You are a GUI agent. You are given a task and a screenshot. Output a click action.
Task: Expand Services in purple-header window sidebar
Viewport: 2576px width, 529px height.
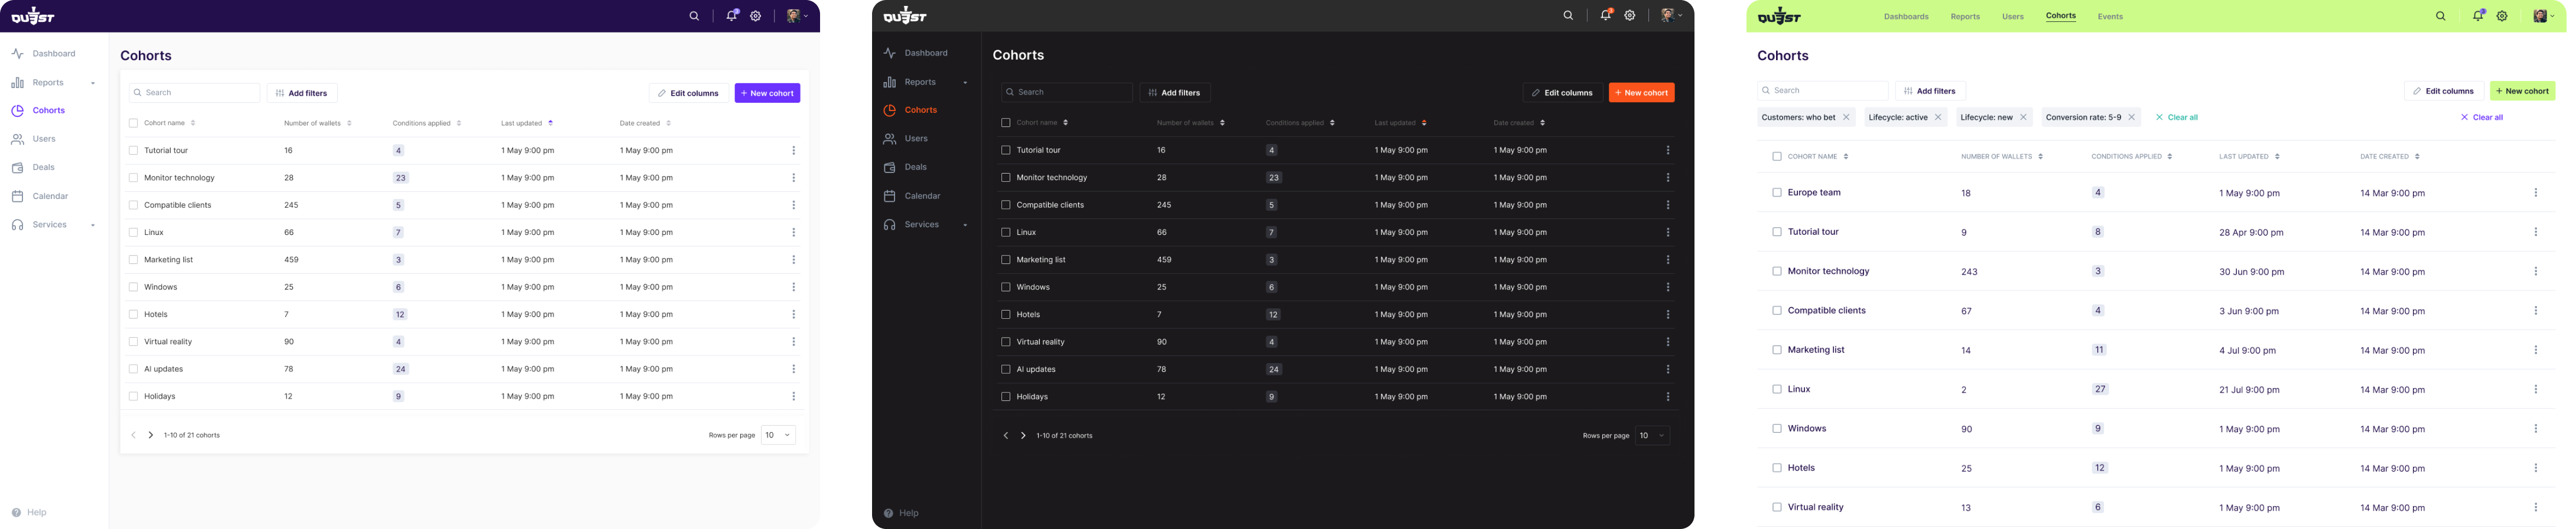[93, 225]
